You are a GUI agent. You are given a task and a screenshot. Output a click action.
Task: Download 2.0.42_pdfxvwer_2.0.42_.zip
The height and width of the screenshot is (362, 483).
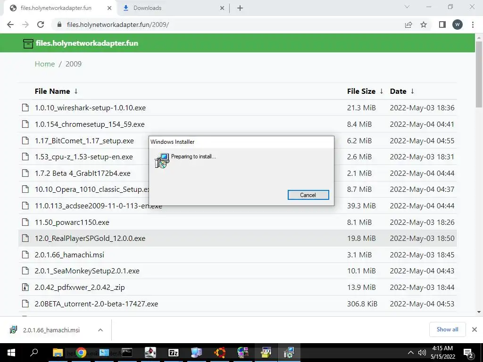coord(80,288)
